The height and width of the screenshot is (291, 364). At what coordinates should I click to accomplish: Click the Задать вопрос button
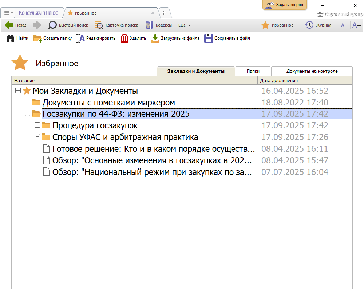point(285,5)
